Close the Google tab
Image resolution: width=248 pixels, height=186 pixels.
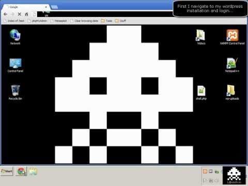[46, 7]
